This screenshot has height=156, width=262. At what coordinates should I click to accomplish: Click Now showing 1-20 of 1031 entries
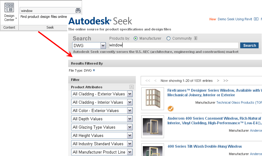pos(187,81)
